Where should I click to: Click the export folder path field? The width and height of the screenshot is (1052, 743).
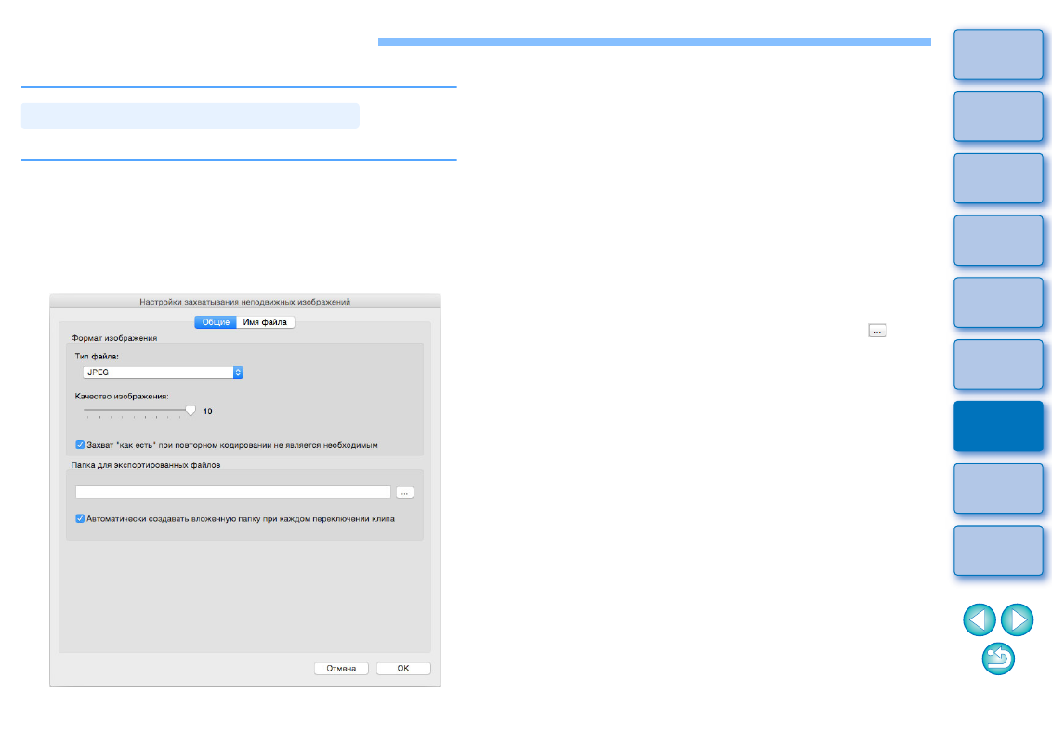(x=233, y=492)
